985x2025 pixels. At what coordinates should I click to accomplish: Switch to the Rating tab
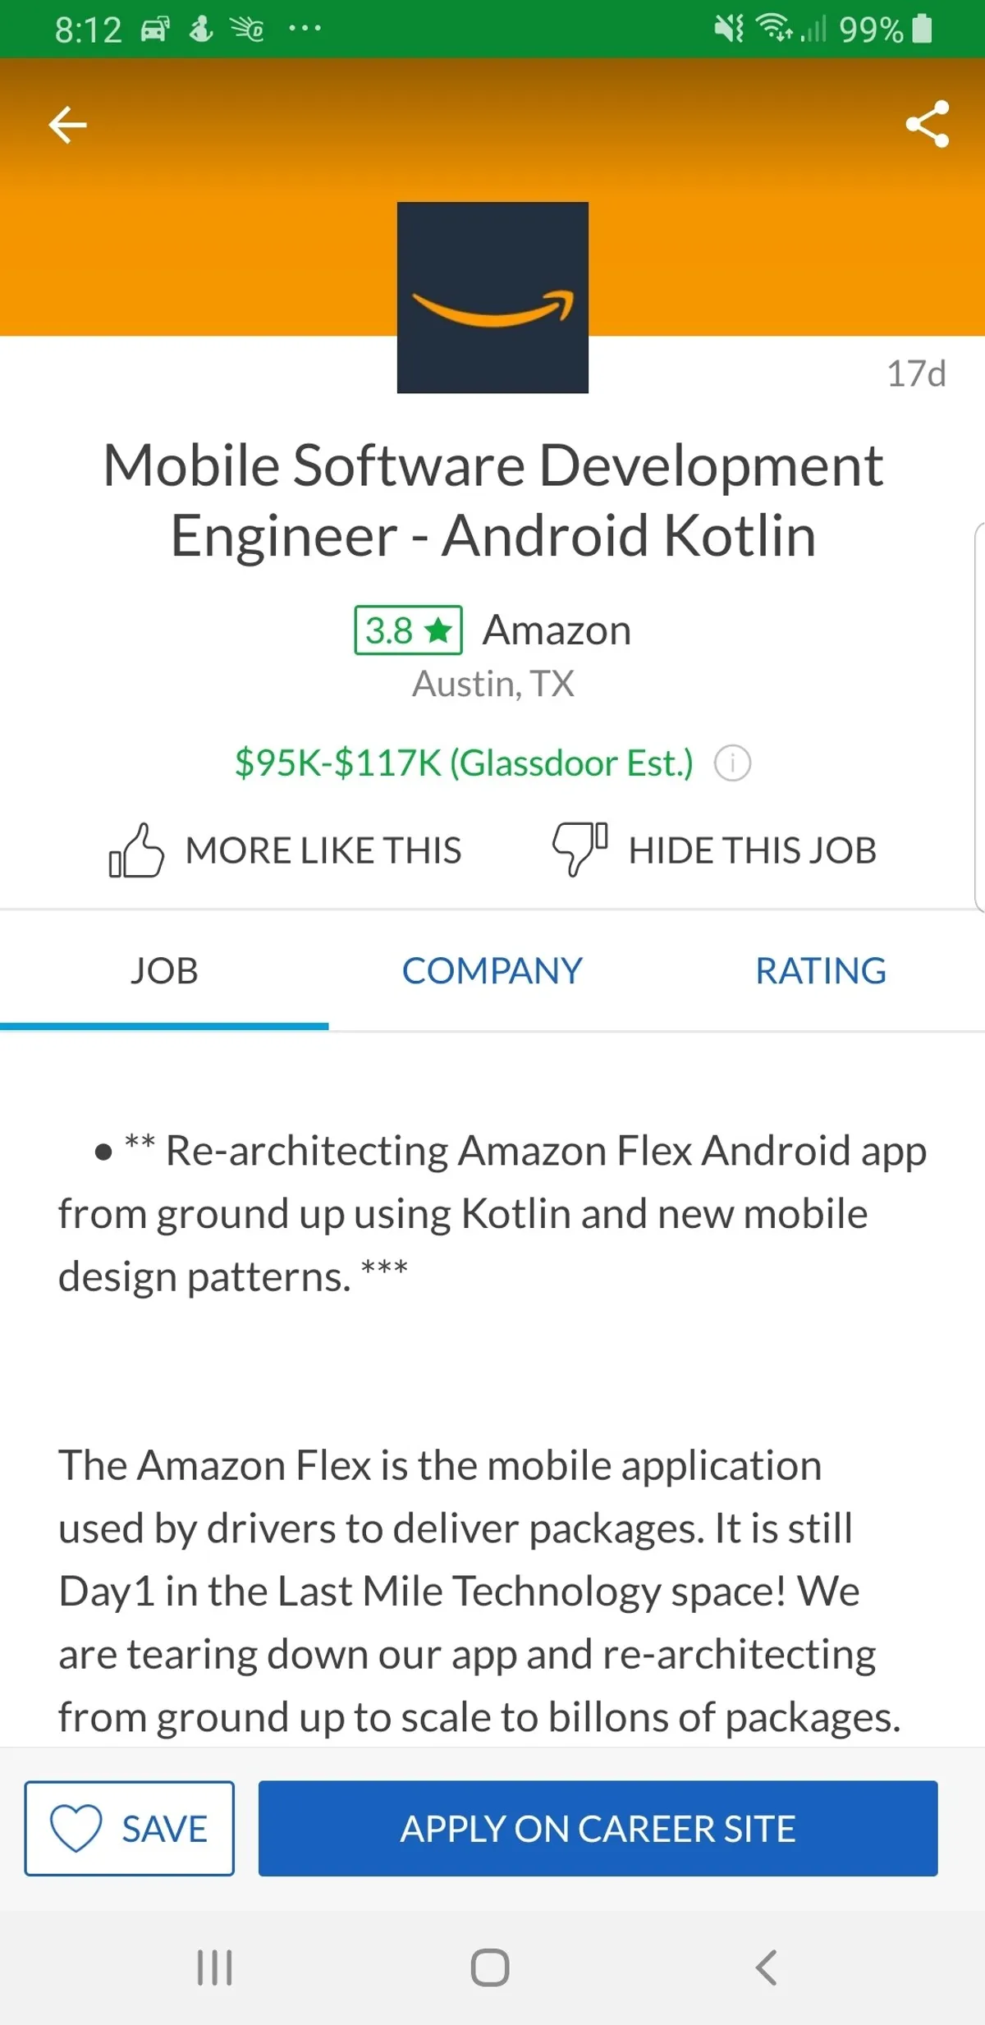[x=820, y=971]
